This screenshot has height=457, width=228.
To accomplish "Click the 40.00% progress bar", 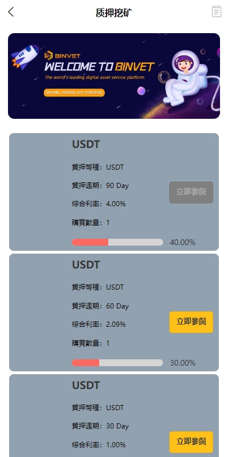I will click(x=117, y=242).
